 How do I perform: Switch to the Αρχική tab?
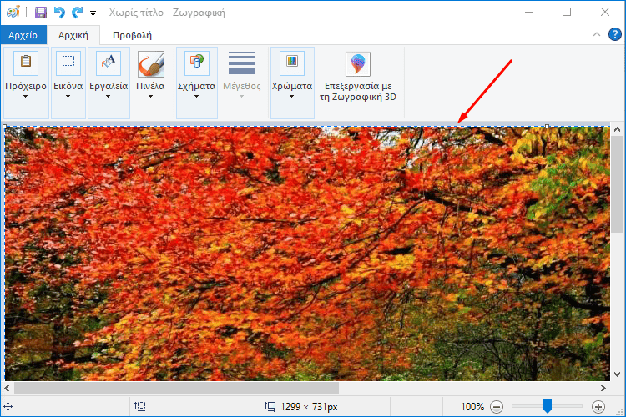point(73,35)
